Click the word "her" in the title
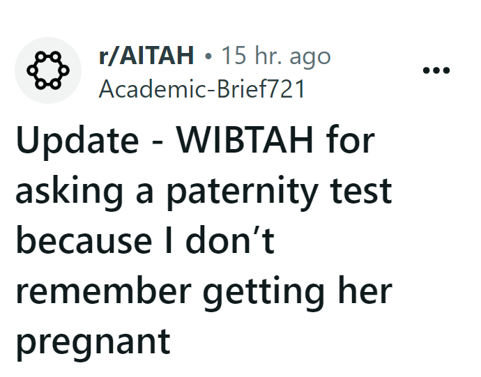 pyautogui.click(x=367, y=291)
